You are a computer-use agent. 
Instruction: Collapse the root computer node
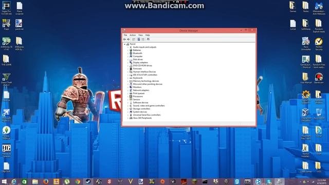[x=124, y=44]
